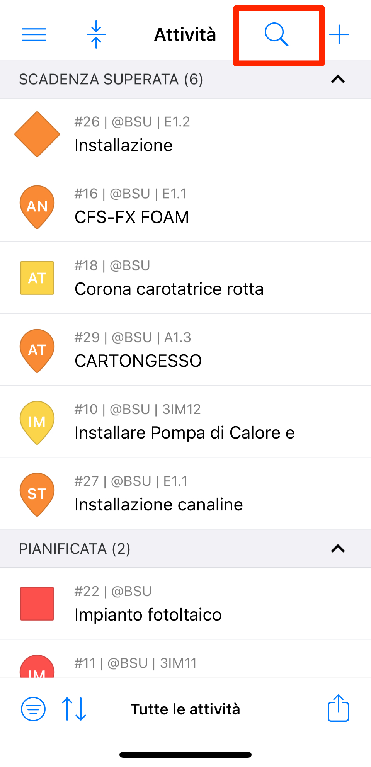Image resolution: width=371 pixels, height=767 pixels.
Task: Open the search magnifier
Action: click(277, 35)
